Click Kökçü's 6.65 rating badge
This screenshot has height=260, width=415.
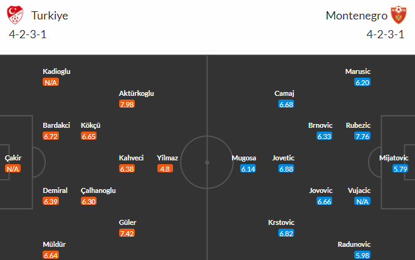[x=88, y=136]
